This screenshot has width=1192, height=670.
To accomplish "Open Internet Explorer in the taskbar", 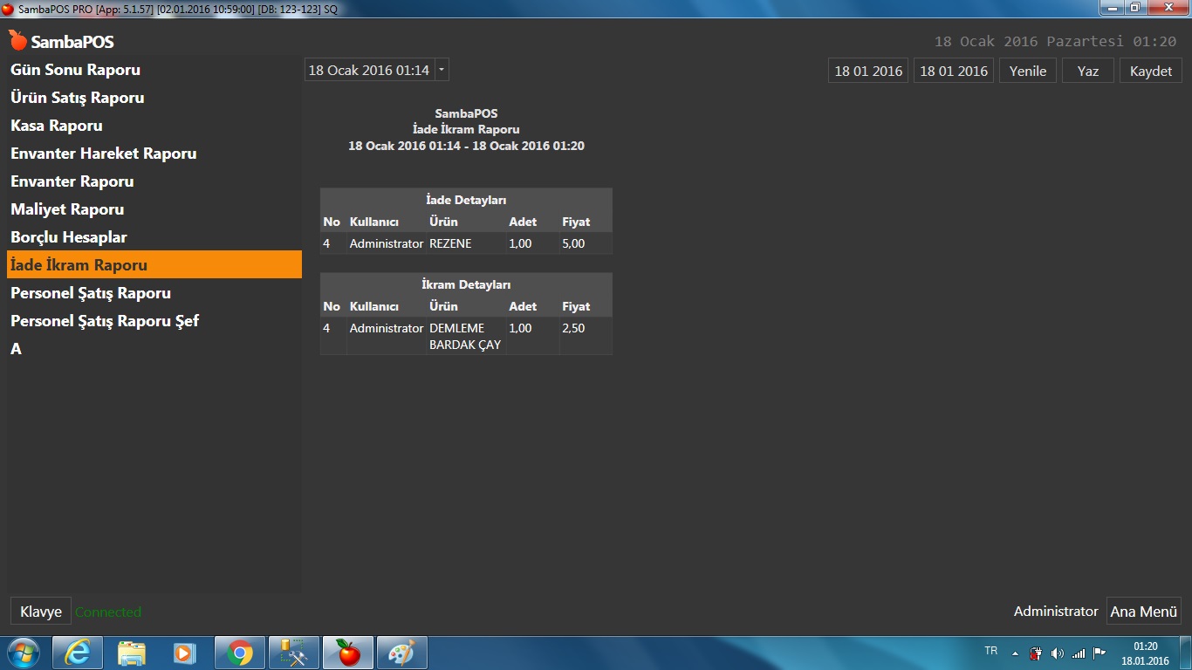I will click(78, 653).
